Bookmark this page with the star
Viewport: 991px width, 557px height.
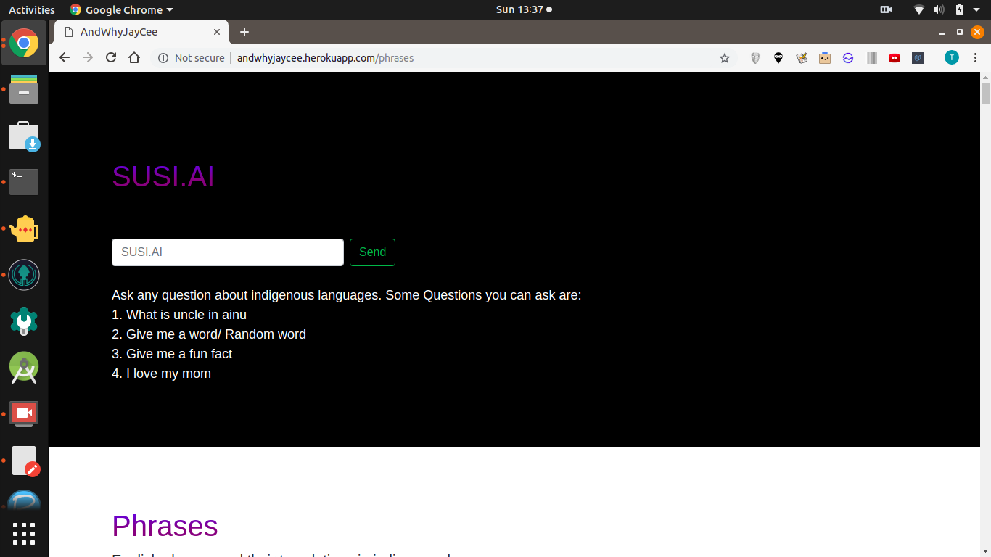(725, 58)
